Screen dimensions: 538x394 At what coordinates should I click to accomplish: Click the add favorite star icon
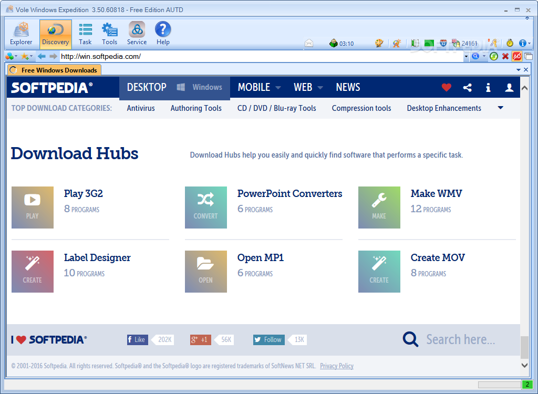(x=25, y=56)
